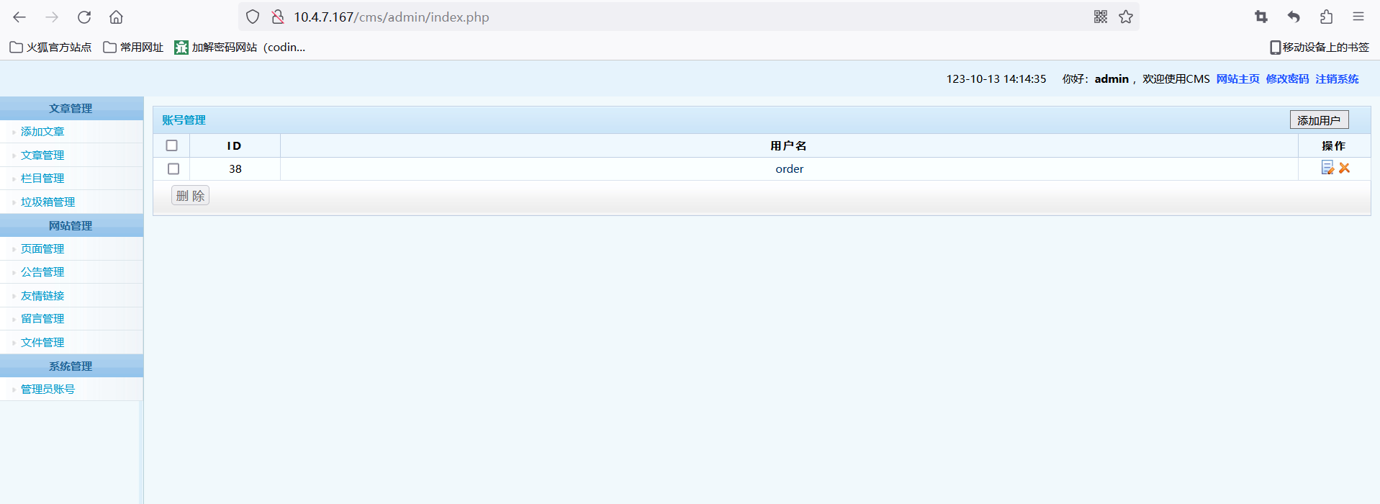Collapse the 网站管理 sidebar section
This screenshot has height=504, width=1380.
[71, 225]
